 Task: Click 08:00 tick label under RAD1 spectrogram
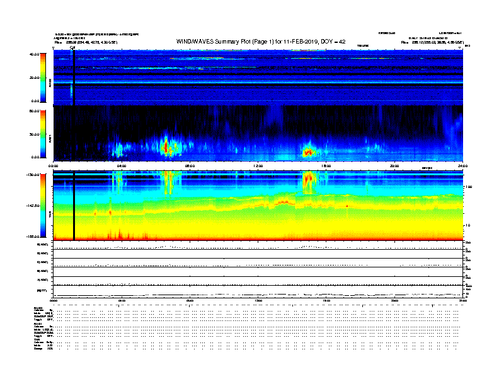click(190, 166)
